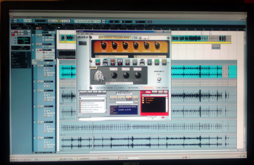254x165 pixels.
Task: Adjust the amp VOLUME knob
Action: click(157, 45)
